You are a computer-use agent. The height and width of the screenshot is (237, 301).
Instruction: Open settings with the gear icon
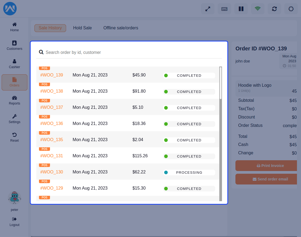291,9
